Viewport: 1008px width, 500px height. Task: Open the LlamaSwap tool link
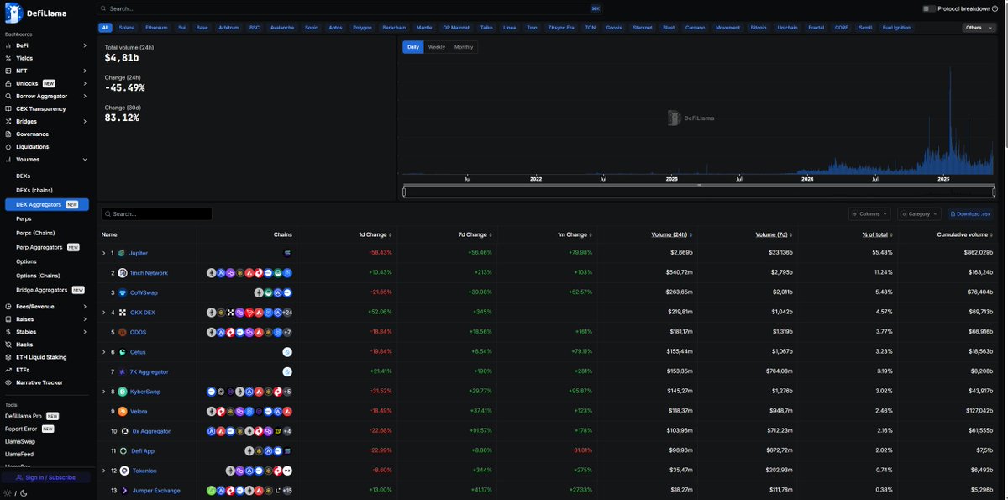[x=20, y=441]
